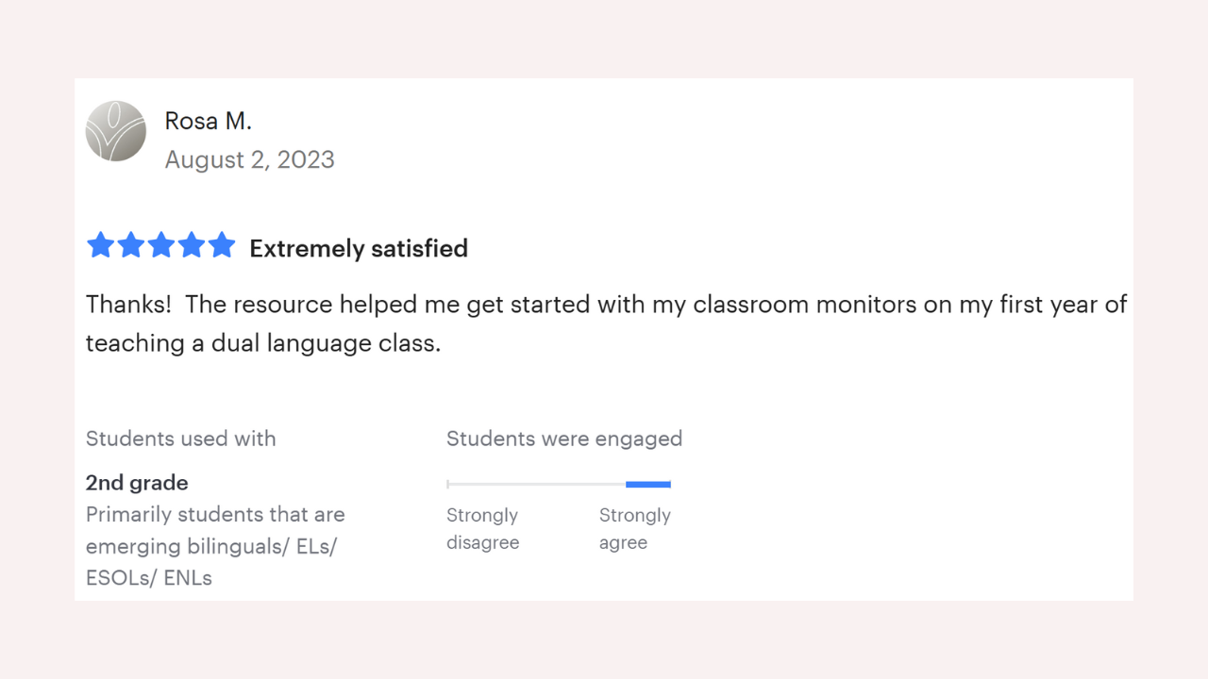The height and width of the screenshot is (679, 1208).
Task: Select the fourth blue rating star
Action: 191,245
